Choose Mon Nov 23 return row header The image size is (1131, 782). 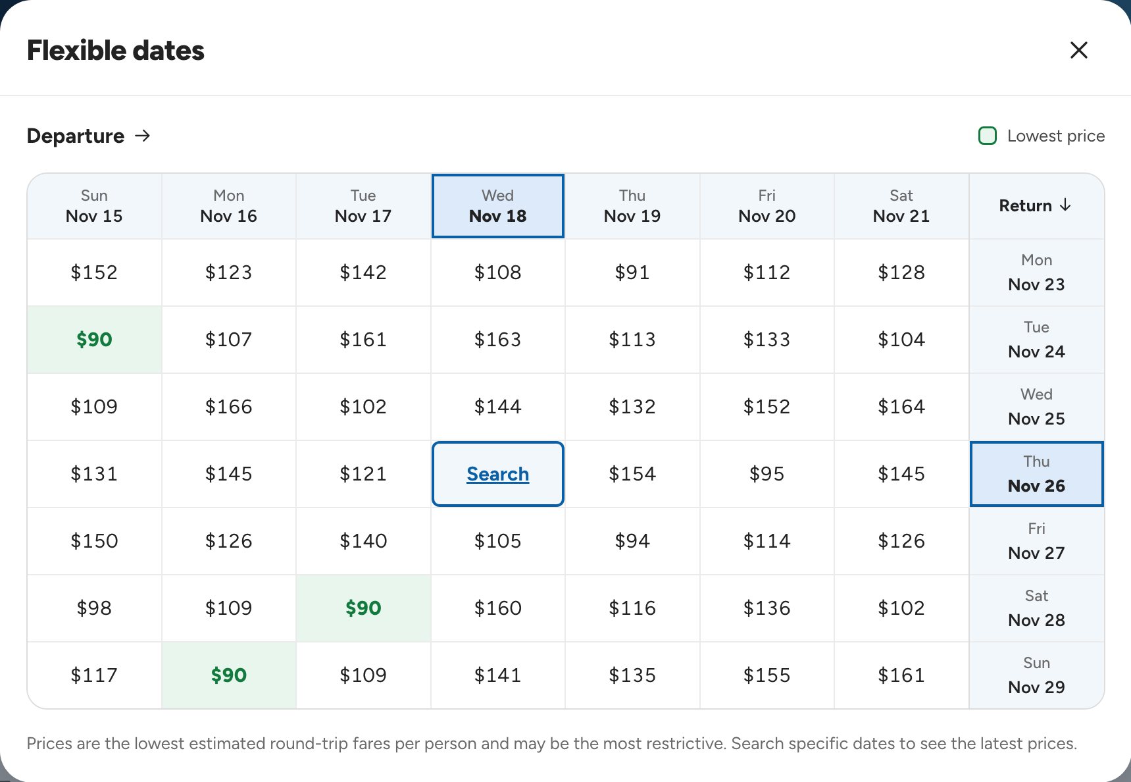point(1037,273)
